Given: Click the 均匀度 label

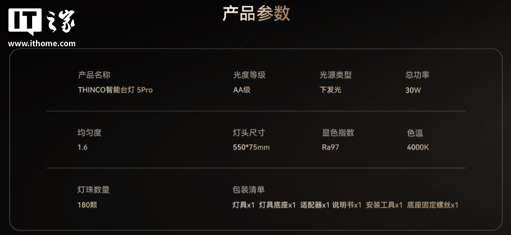Looking at the screenshot, I should (x=89, y=133).
